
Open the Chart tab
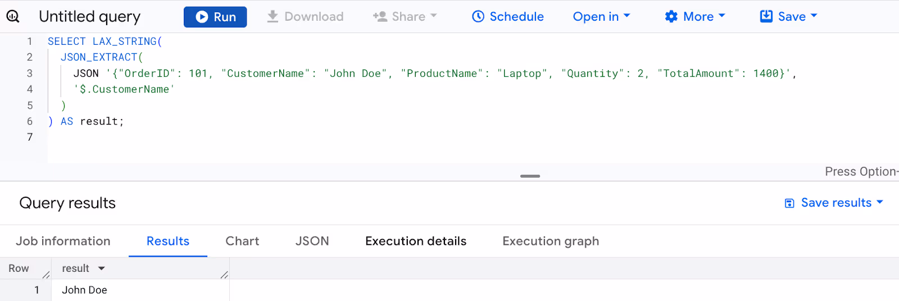(x=242, y=241)
